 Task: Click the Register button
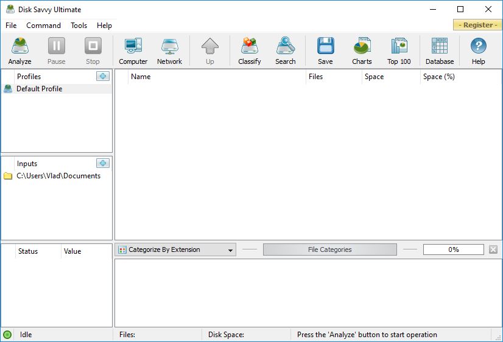click(477, 25)
